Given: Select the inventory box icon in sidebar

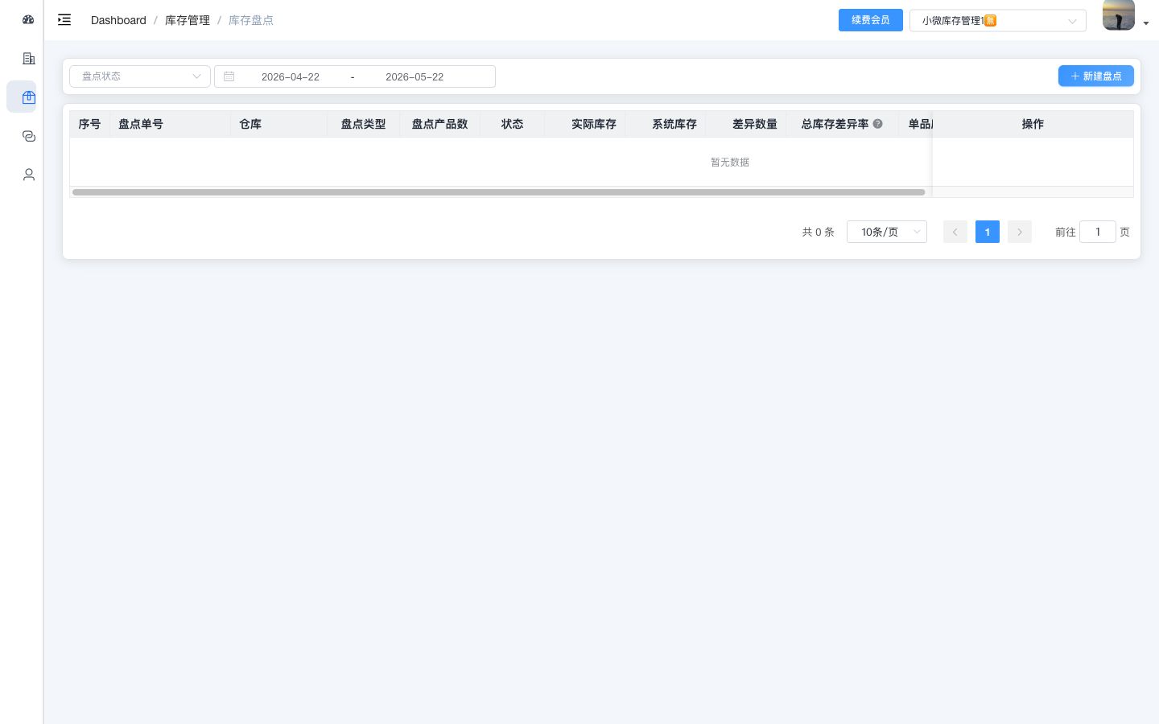Looking at the screenshot, I should pos(29,97).
